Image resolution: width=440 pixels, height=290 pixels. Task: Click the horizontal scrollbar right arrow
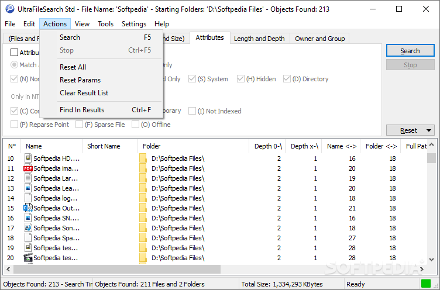422,270
